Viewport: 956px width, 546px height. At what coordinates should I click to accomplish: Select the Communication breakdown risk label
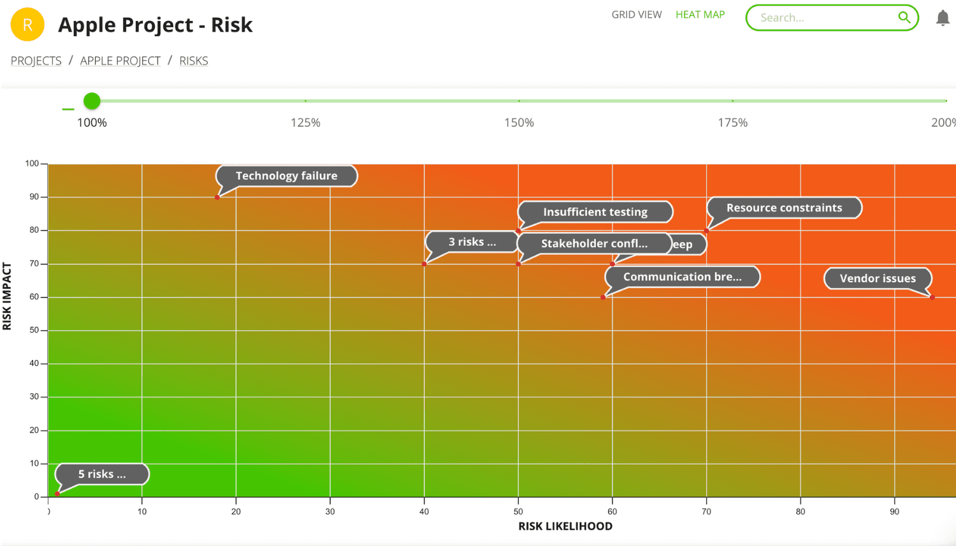click(682, 277)
